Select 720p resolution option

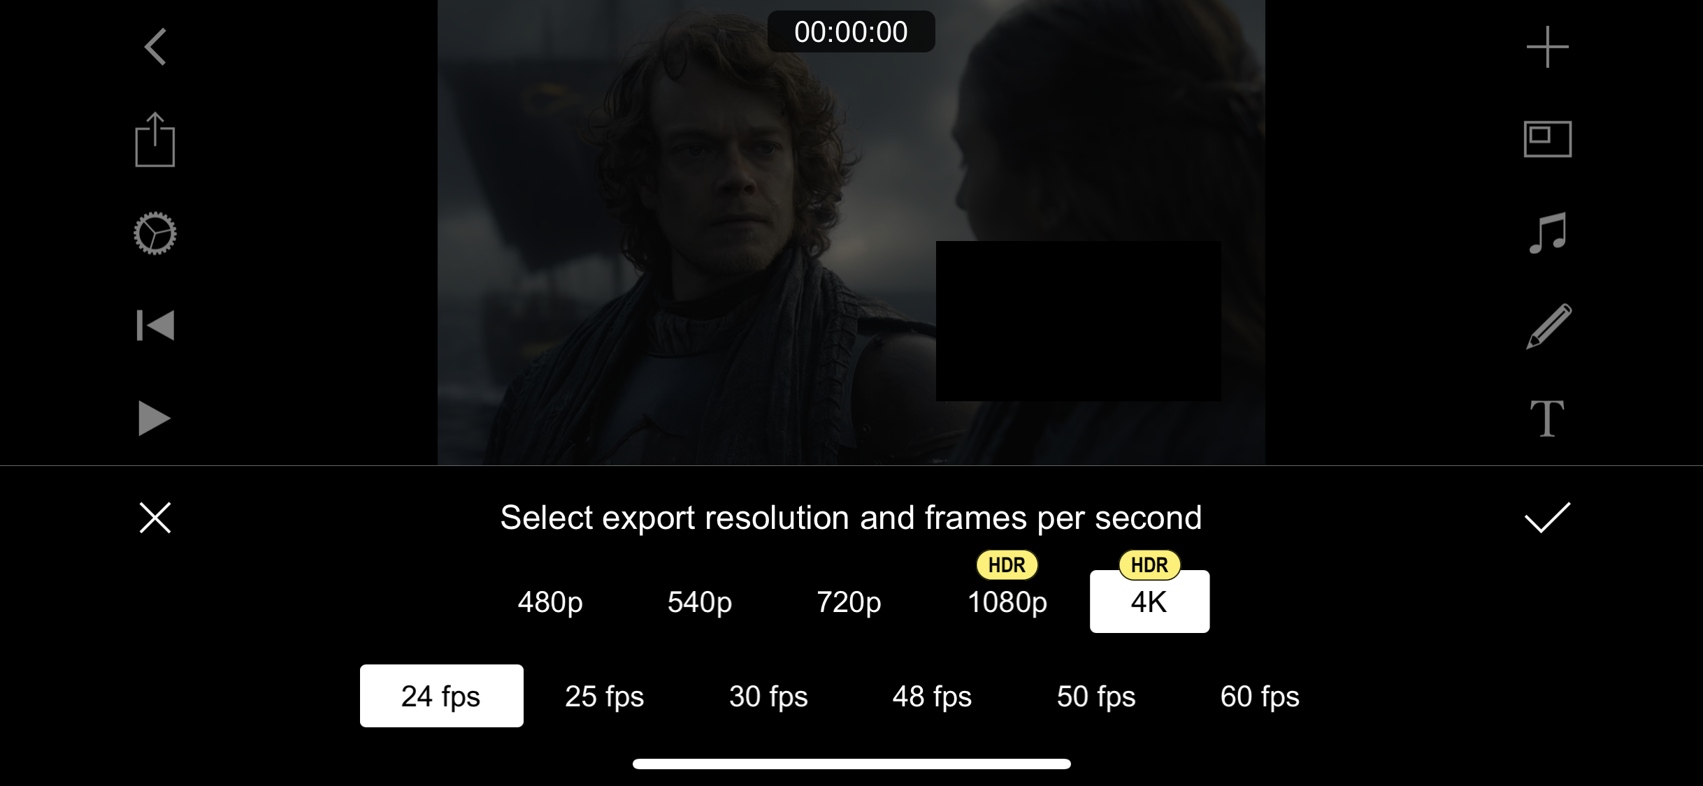(849, 602)
